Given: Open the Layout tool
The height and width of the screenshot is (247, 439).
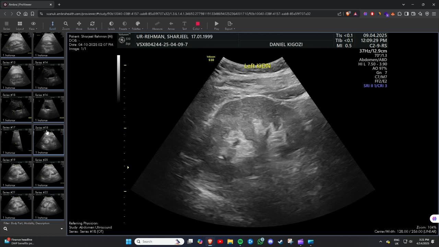Looking at the screenshot, I should point(20,25).
